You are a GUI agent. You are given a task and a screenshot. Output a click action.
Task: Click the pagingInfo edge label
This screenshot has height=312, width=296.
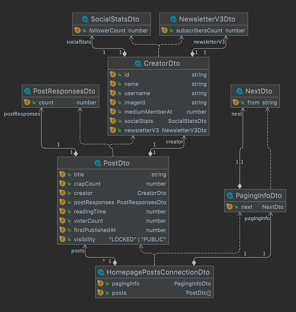pos(257,218)
